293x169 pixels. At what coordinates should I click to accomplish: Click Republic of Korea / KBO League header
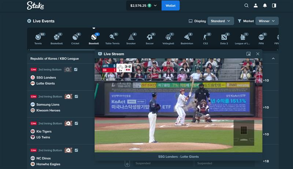55,58
